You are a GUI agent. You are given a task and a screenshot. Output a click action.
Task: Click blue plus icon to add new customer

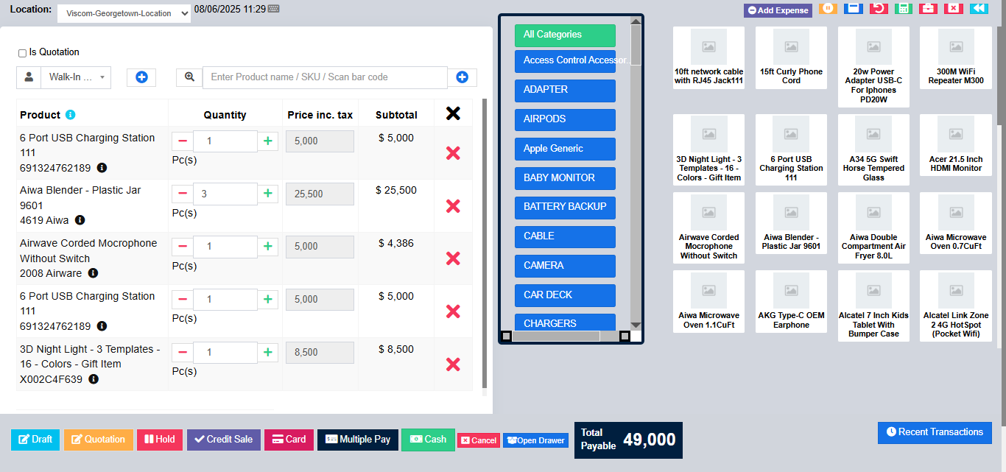pyautogui.click(x=141, y=77)
